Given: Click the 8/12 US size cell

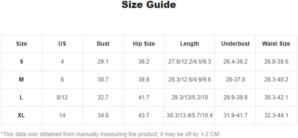Looking at the screenshot, I should coord(62,98).
